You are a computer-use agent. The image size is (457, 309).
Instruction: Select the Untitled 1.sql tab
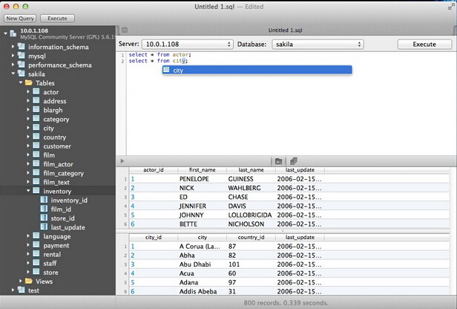pyautogui.click(x=286, y=30)
